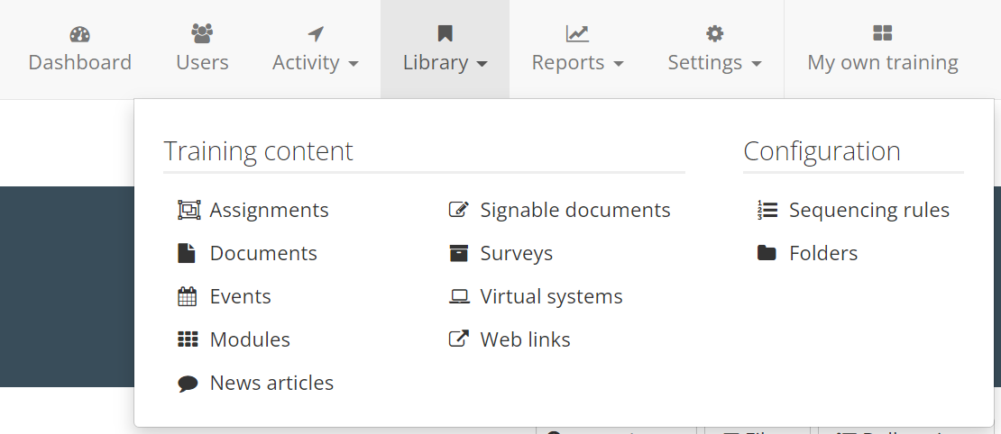Choose the Web links menu entry

pyautogui.click(x=525, y=340)
